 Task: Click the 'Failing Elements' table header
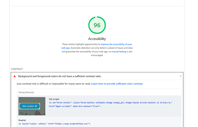(x=26, y=92)
